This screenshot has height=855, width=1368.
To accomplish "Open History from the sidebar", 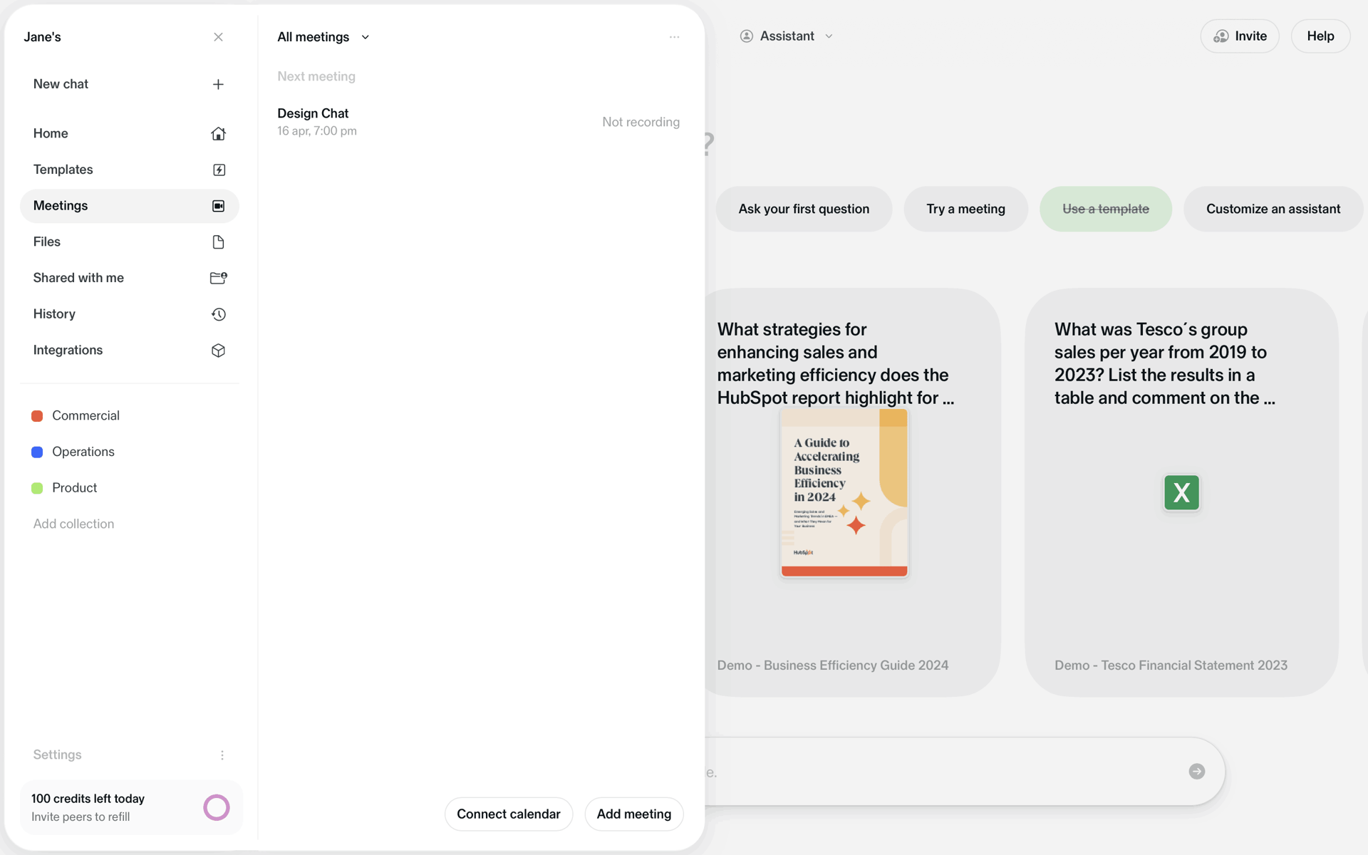I will click(130, 314).
